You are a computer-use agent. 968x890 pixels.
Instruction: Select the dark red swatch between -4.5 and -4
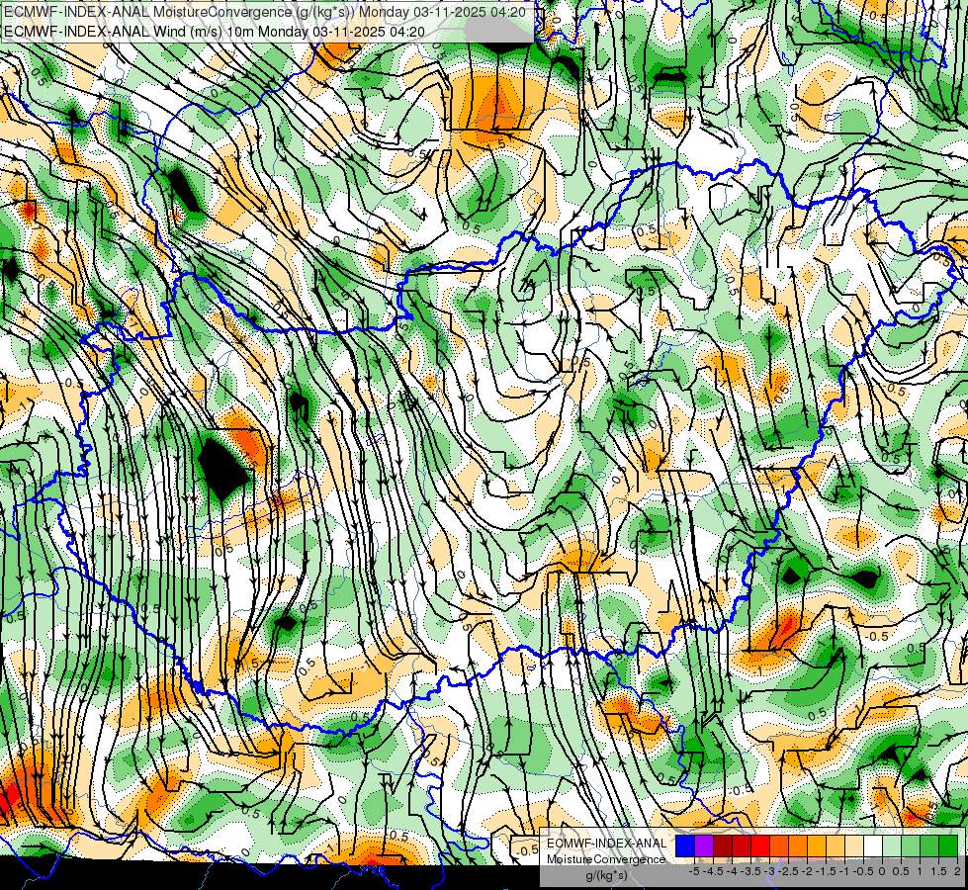(x=723, y=846)
